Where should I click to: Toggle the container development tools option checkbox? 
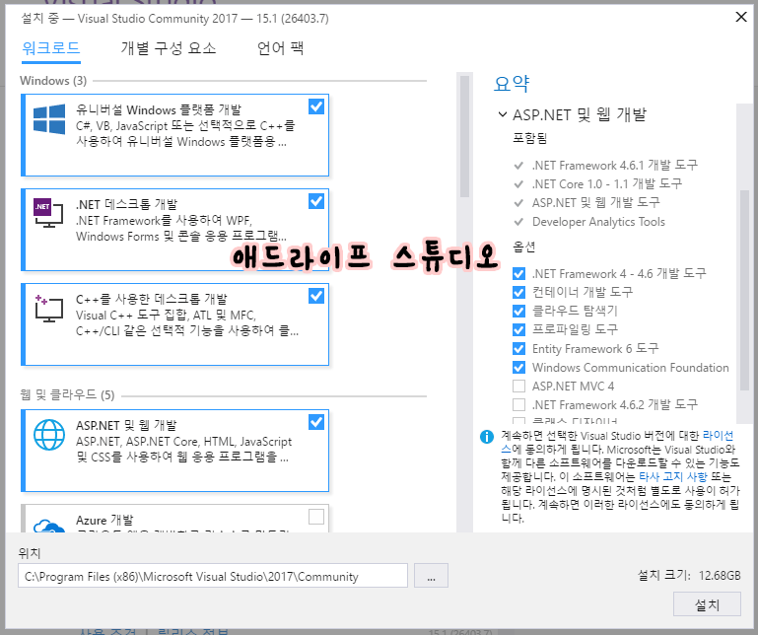518,292
